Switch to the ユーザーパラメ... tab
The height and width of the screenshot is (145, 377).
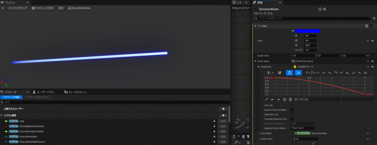click(x=44, y=92)
